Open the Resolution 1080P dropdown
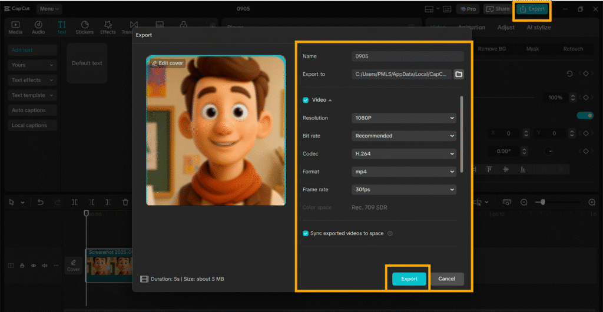Image resolution: width=603 pixels, height=312 pixels. point(404,118)
